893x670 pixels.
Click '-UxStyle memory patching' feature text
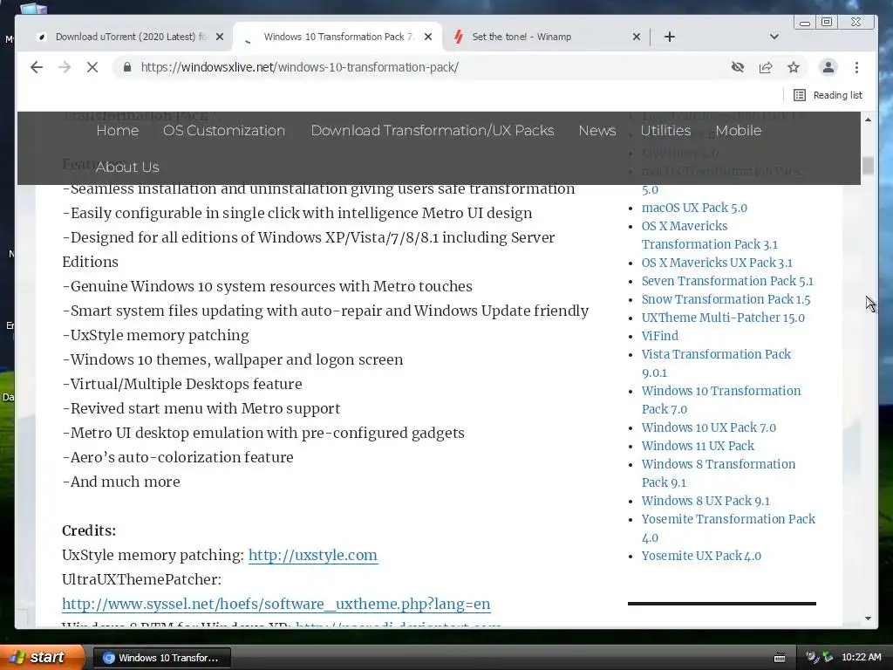click(155, 335)
